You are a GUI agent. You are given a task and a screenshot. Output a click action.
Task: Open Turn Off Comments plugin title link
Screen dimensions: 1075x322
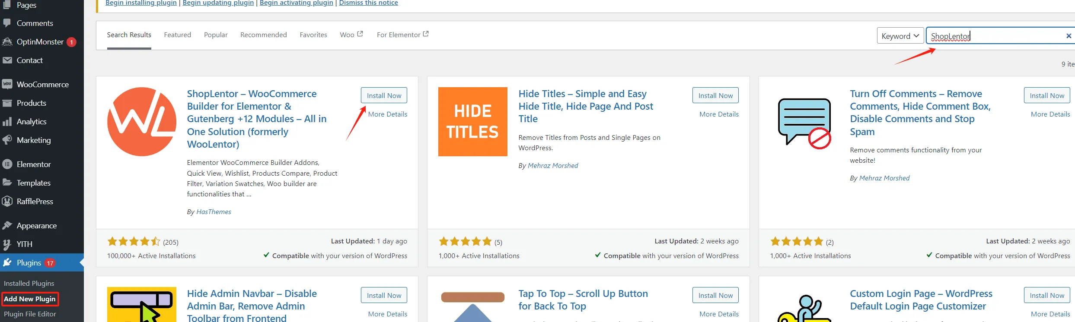pyautogui.click(x=920, y=113)
